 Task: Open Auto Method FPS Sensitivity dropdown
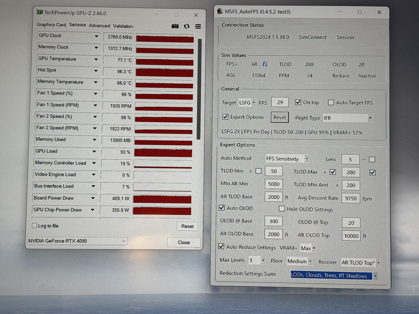(x=287, y=159)
